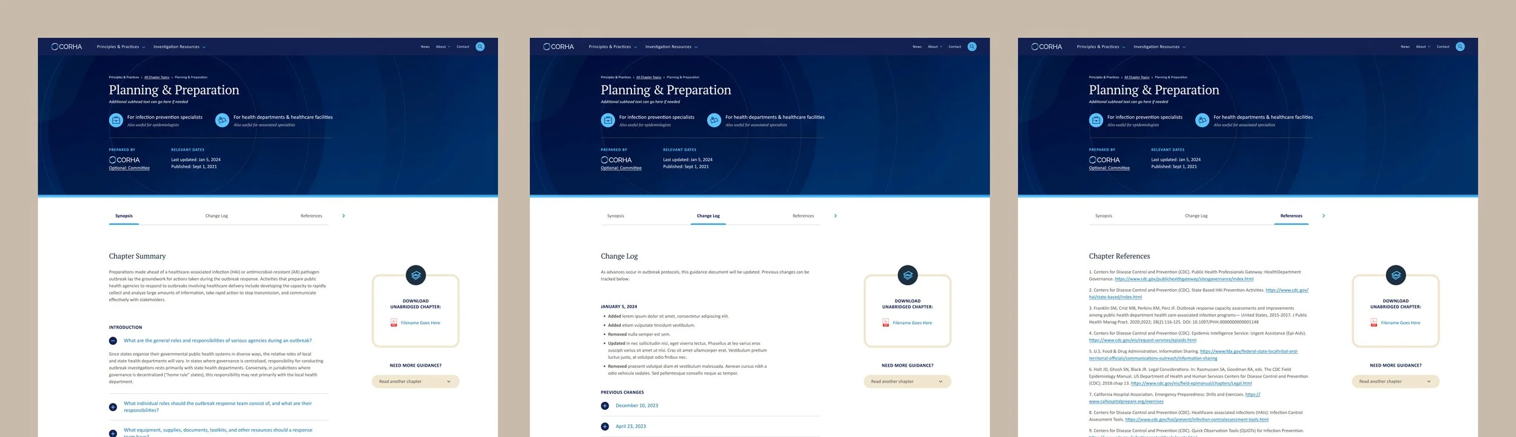Image resolution: width=1516 pixels, height=437 pixels.
Task: Click the infection prevention specialists icon on middle page
Action: click(608, 121)
